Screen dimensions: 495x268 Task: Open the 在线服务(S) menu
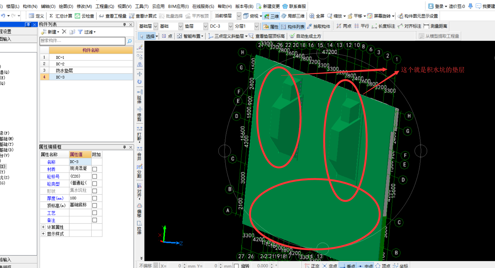click(203, 6)
